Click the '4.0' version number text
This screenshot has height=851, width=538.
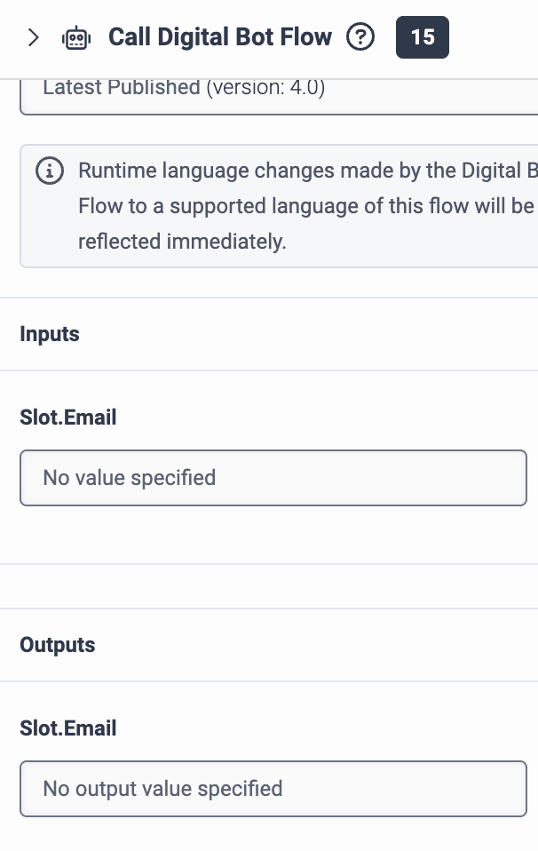[306, 87]
